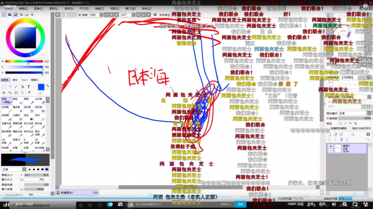Image resolution: width=373 pixels, height=209 pixels.
Task: Show the RGB slider panel icon
Action: pyautogui.click(x=10, y=15)
